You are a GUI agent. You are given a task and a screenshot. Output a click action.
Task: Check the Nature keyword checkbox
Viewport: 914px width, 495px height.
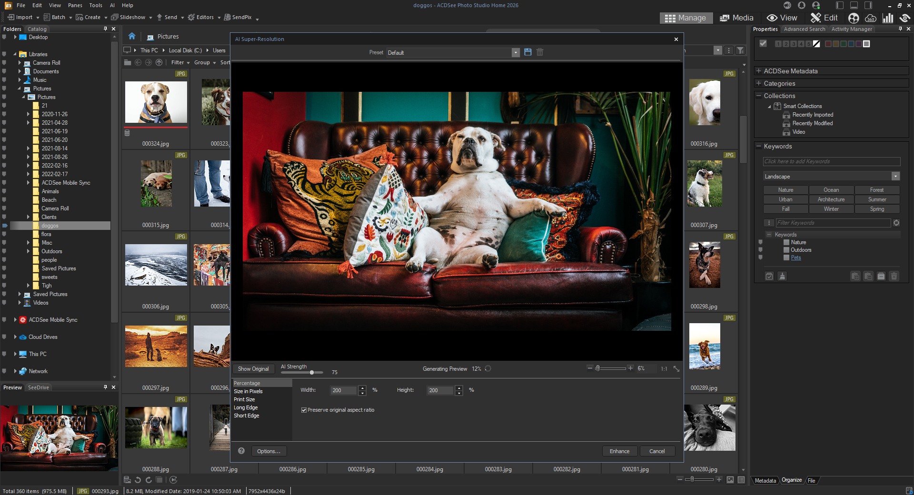(786, 242)
